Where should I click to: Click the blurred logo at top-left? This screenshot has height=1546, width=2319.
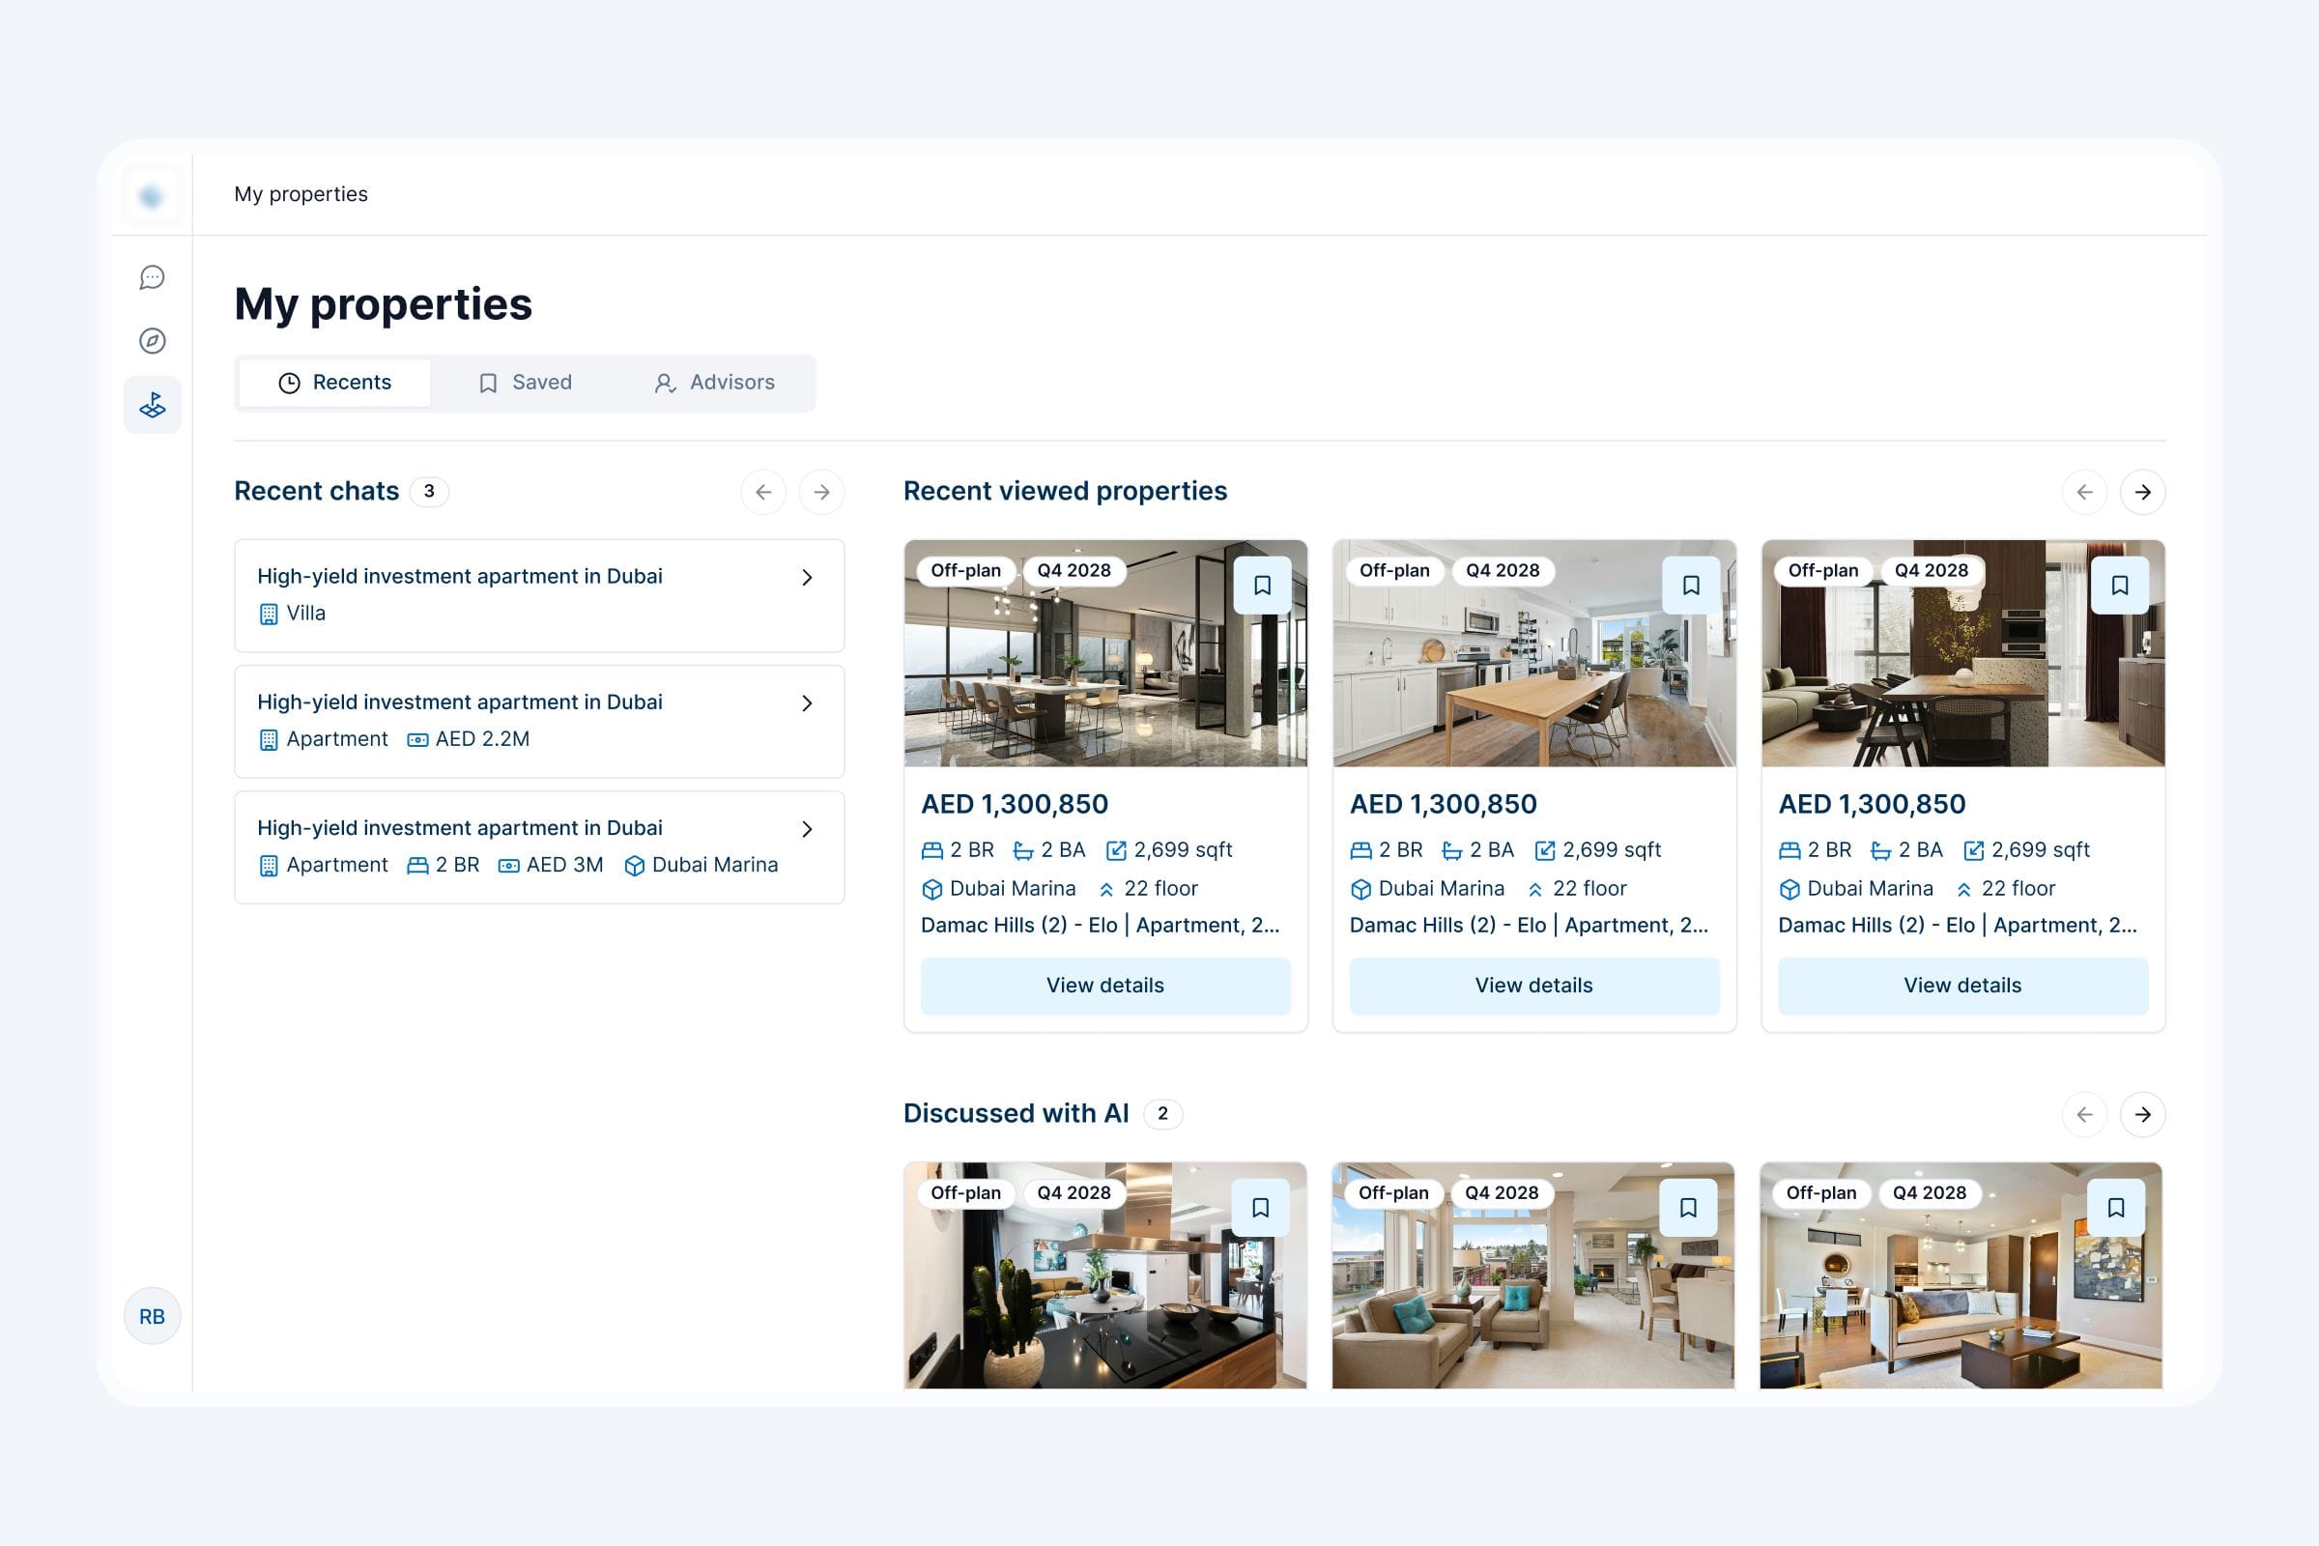pyautogui.click(x=152, y=196)
